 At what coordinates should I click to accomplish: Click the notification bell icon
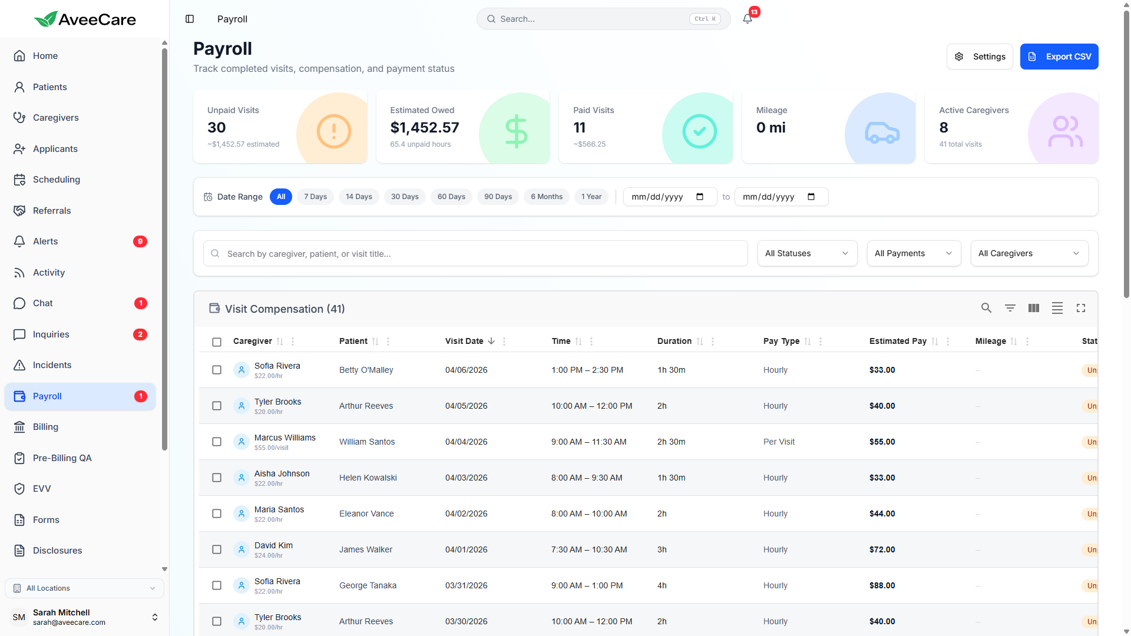pyautogui.click(x=748, y=19)
